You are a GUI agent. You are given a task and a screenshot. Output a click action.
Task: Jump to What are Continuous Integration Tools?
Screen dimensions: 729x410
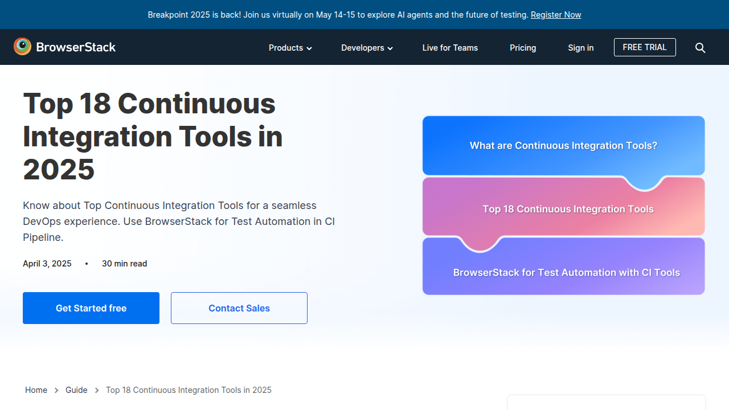coord(563,146)
